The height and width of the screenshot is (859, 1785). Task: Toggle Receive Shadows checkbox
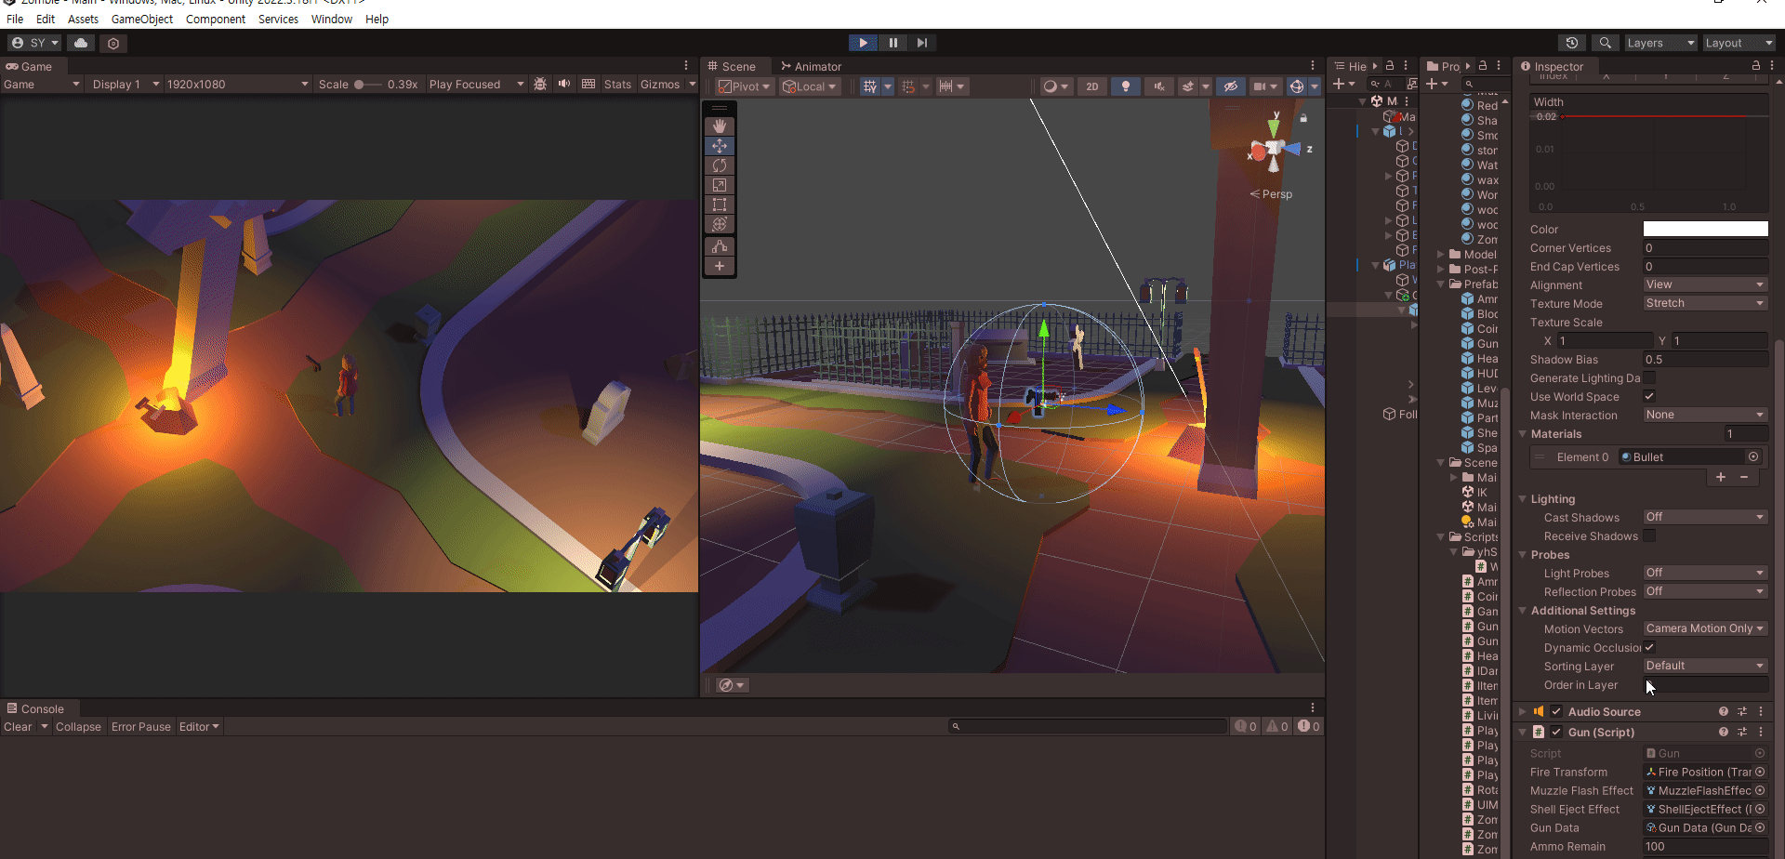click(1649, 535)
